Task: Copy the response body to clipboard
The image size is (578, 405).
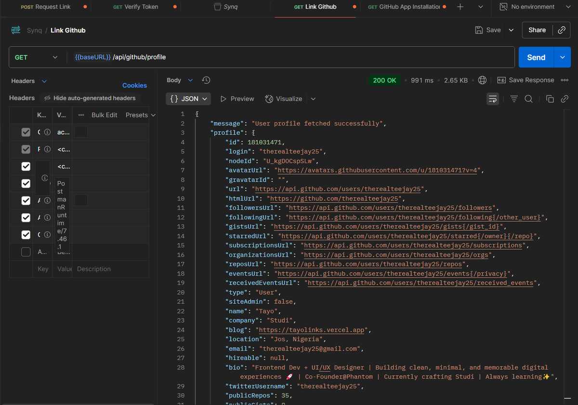Action: pos(550,99)
